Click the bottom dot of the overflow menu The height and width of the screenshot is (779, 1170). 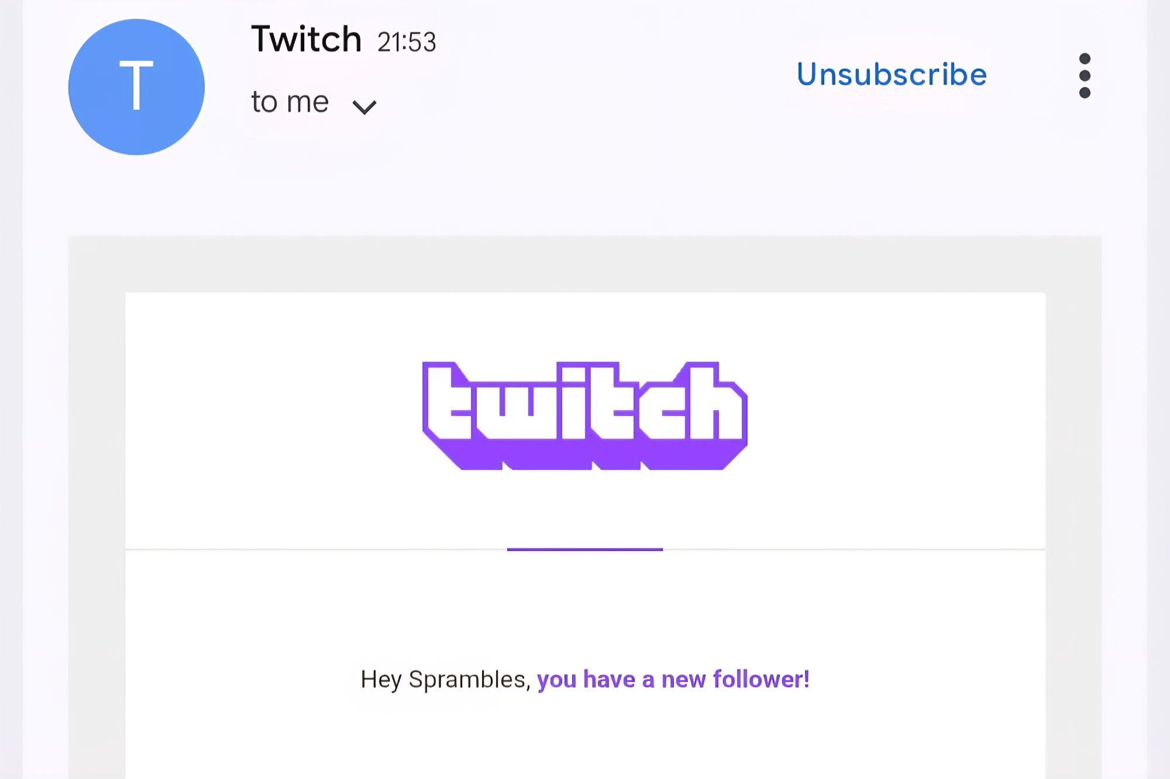coord(1085,92)
